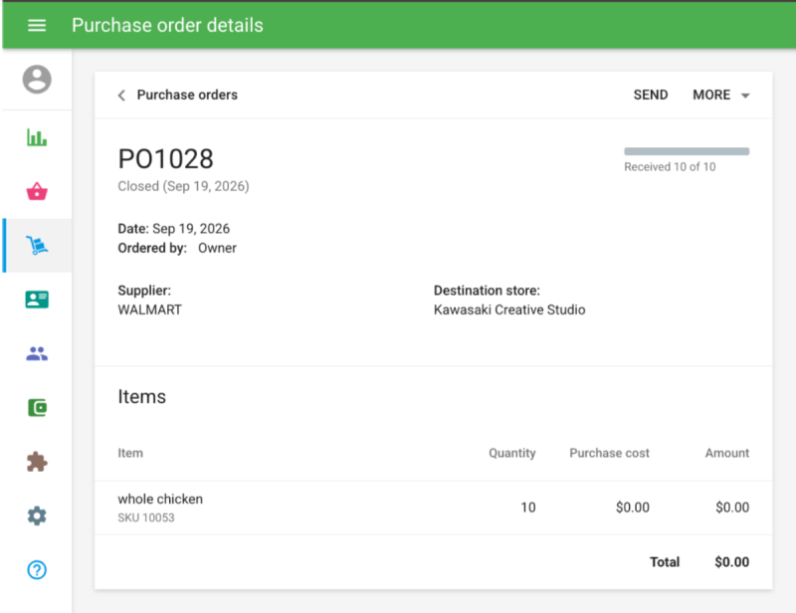Click the back chevron arrow

121,95
